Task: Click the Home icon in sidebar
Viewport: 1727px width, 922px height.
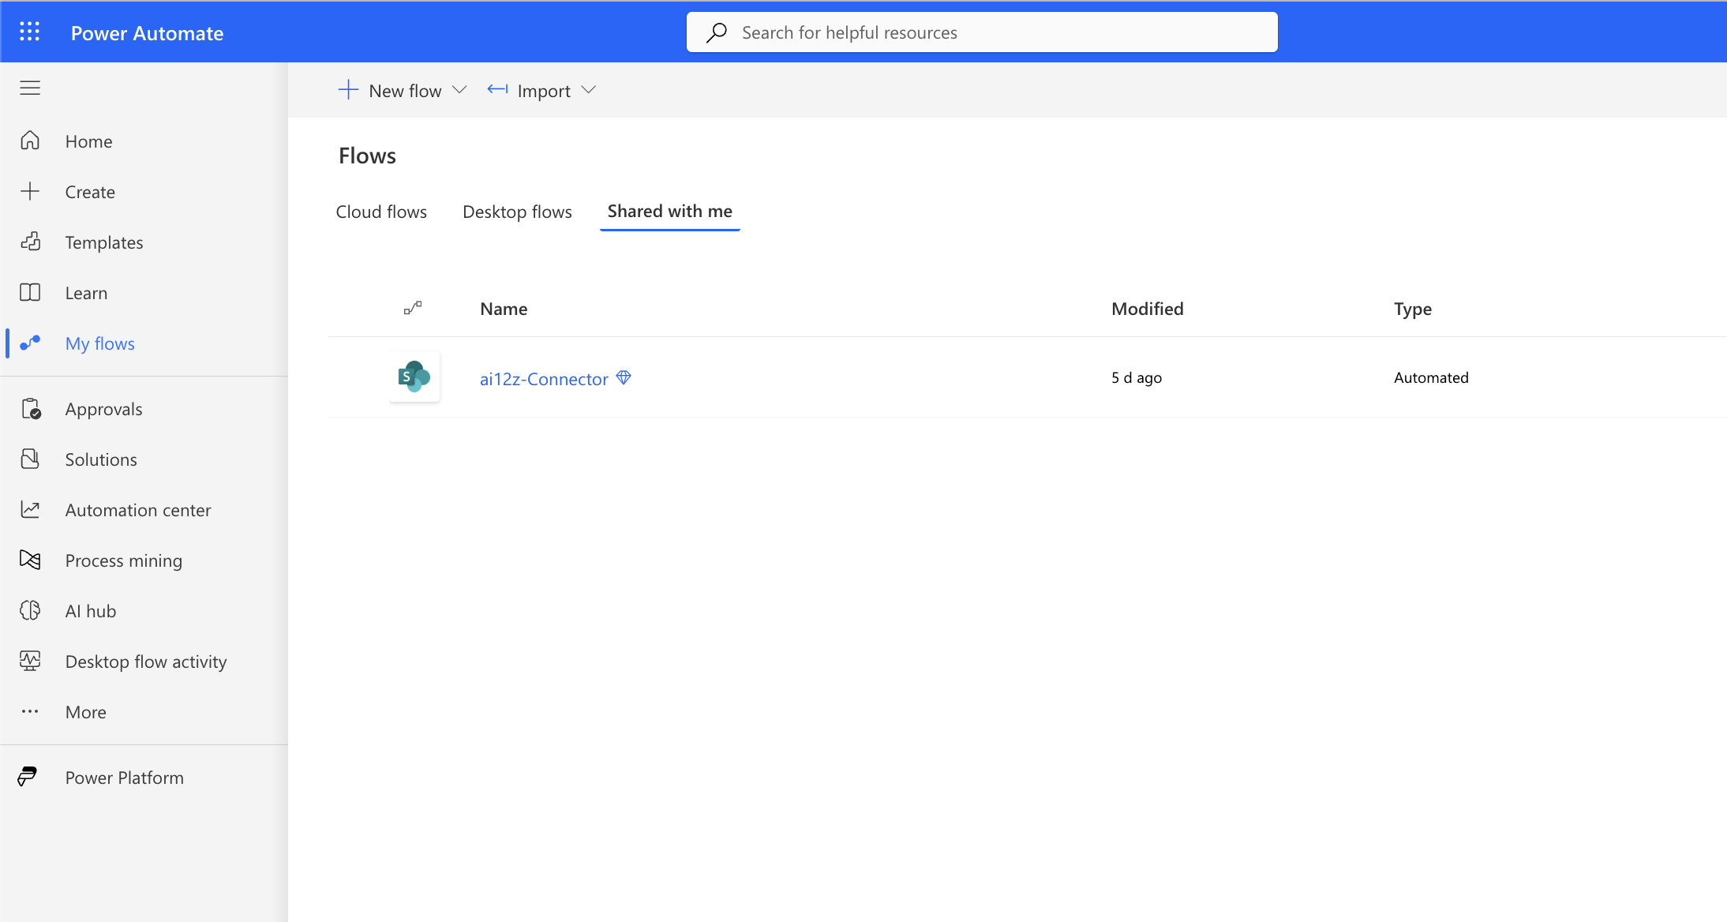Action: (30, 141)
